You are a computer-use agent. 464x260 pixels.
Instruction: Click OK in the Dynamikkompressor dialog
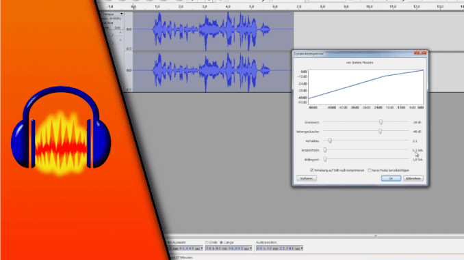[391, 179]
